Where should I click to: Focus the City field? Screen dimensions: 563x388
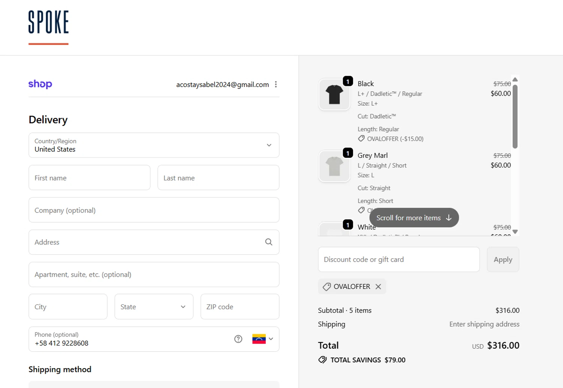pyautogui.click(x=68, y=307)
